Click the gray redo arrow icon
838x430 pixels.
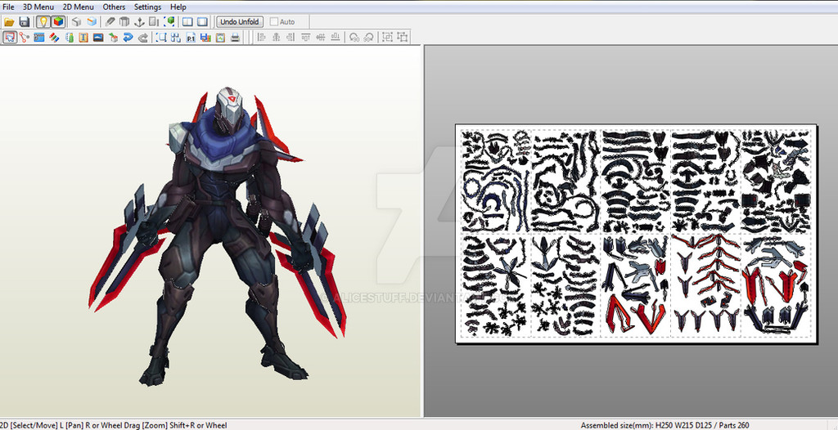tap(143, 38)
